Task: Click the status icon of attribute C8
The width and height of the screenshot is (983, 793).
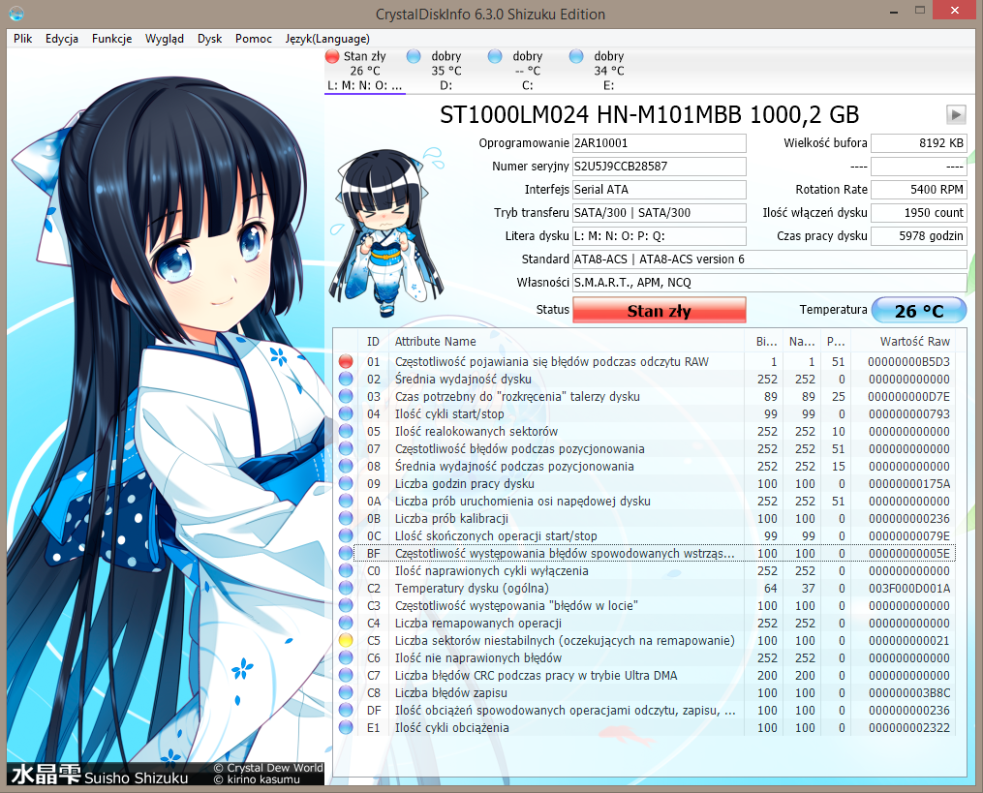Action: point(346,692)
